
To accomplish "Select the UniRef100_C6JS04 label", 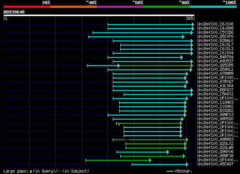I will [x=215, y=53].
